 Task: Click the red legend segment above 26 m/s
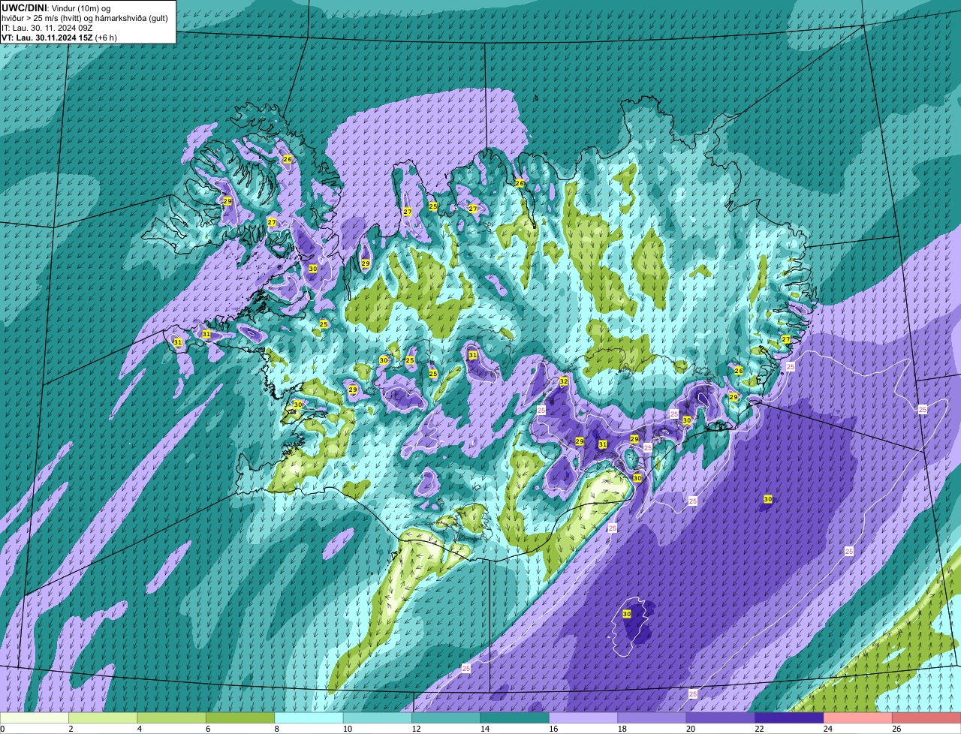926,718
